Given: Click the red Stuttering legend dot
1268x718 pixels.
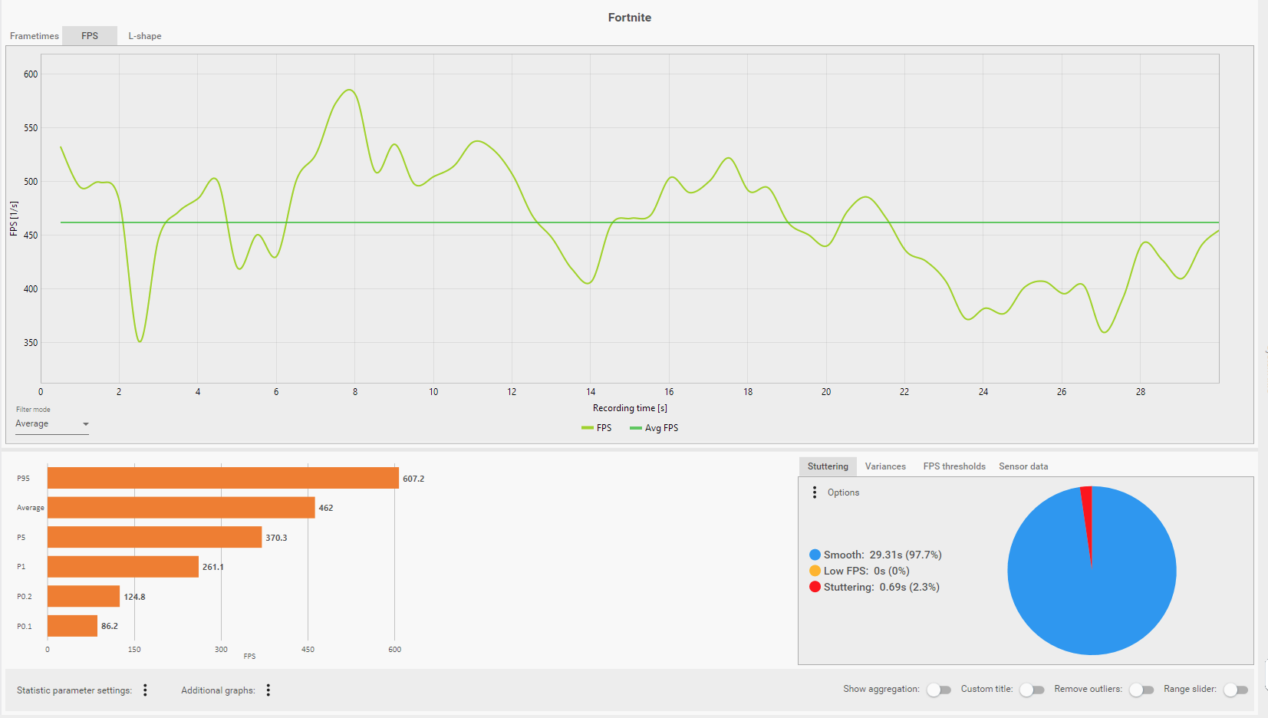Looking at the screenshot, I should click(x=815, y=587).
